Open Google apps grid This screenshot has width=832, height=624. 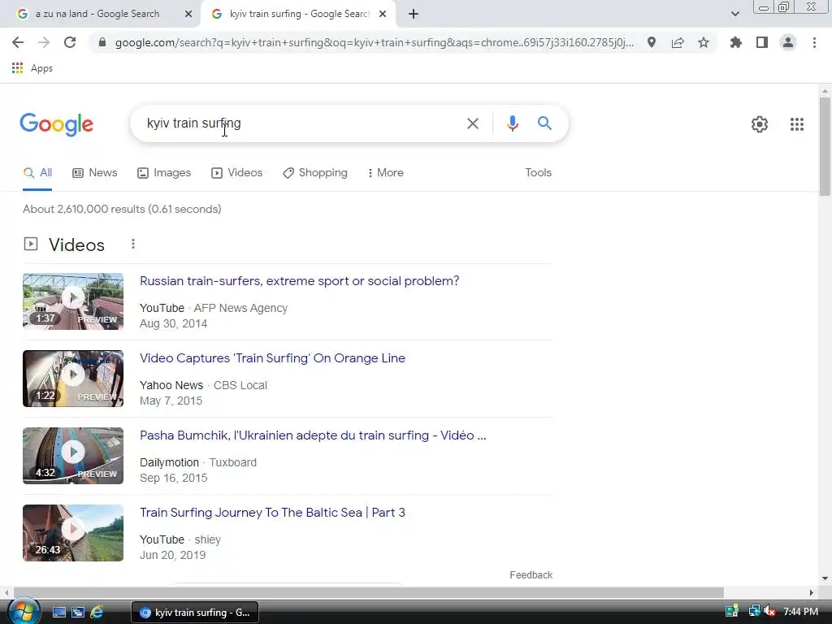click(796, 124)
